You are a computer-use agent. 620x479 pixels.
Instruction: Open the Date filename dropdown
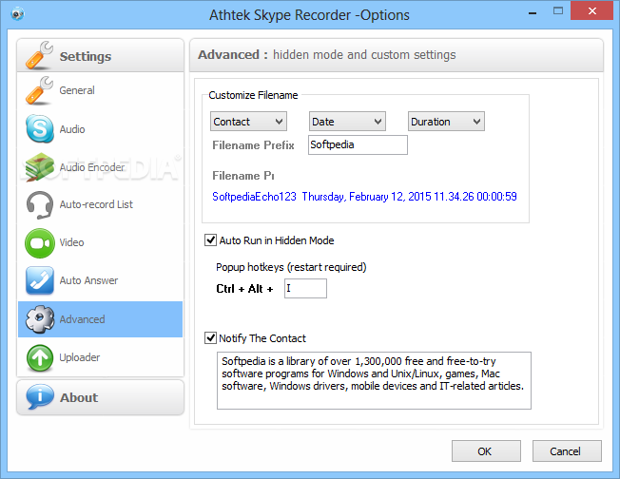(x=347, y=122)
